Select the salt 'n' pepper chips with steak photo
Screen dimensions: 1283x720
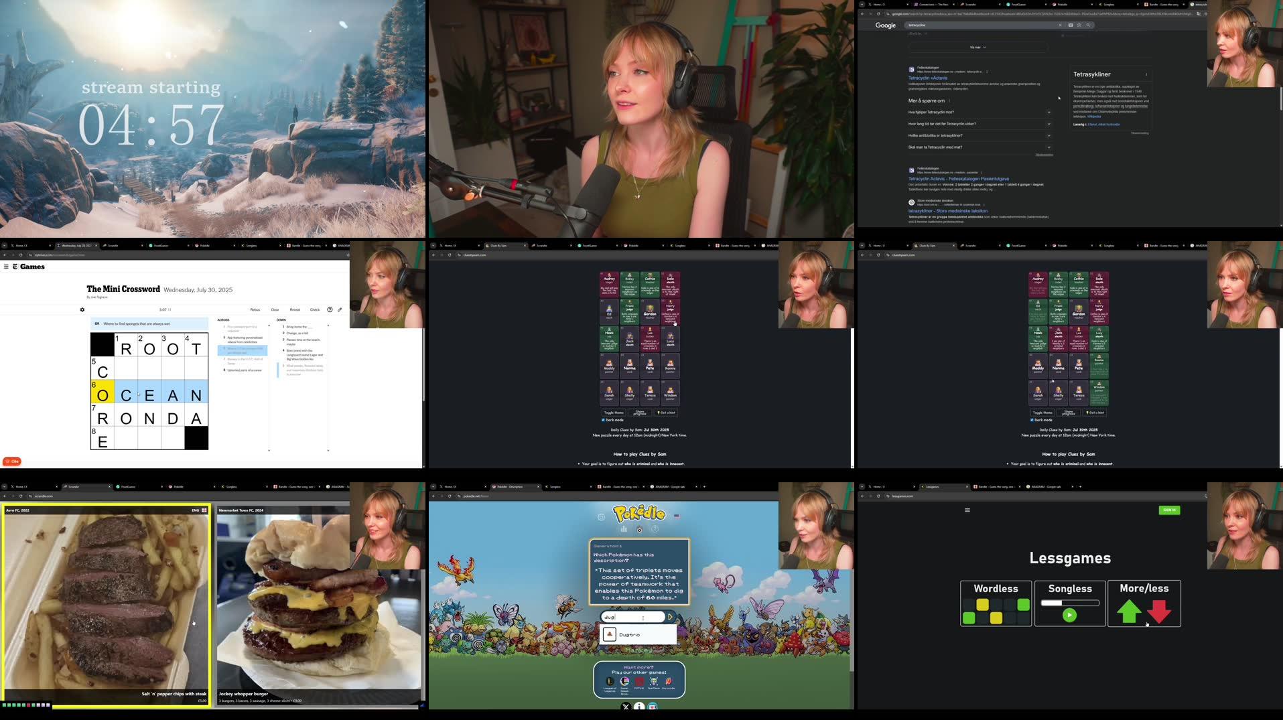click(107, 605)
